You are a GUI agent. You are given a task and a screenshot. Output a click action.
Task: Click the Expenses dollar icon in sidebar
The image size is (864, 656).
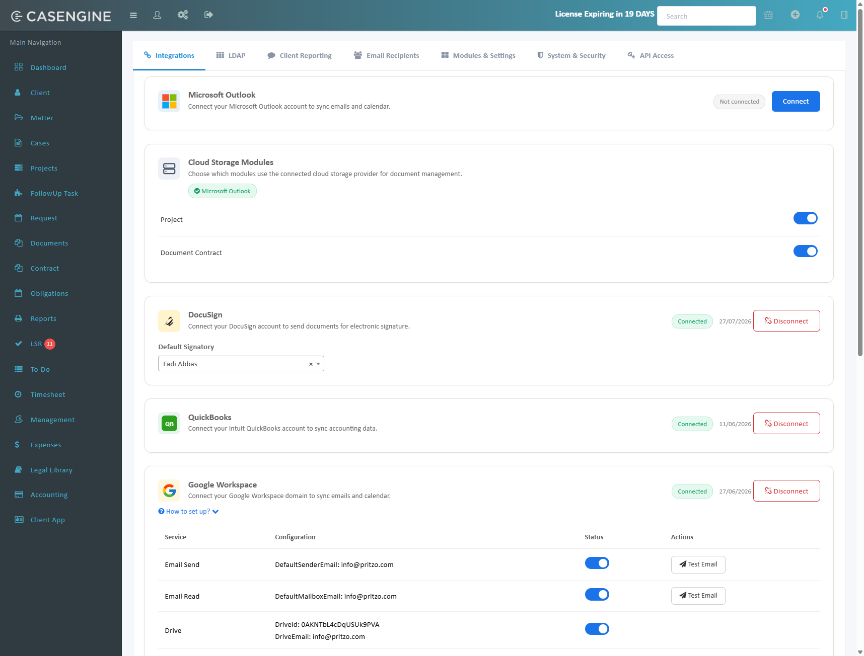click(17, 444)
